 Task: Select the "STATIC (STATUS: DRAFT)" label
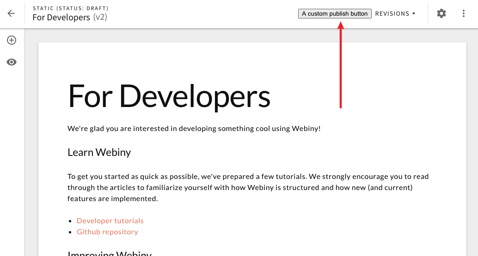pyautogui.click(x=71, y=8)
